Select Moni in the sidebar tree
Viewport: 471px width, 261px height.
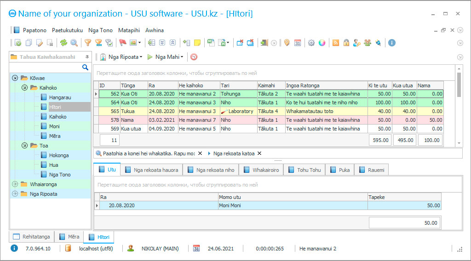pos(54,126)
